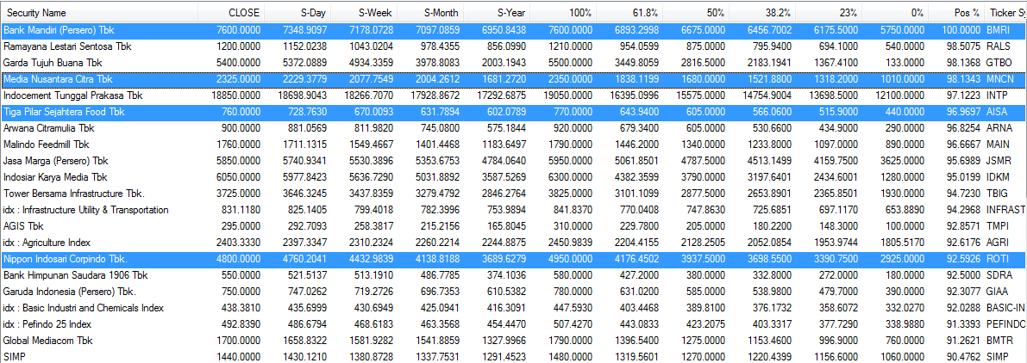
Task: Select Garda Tujuh Buana Tbk row
Action: click(x=514, y=63)
